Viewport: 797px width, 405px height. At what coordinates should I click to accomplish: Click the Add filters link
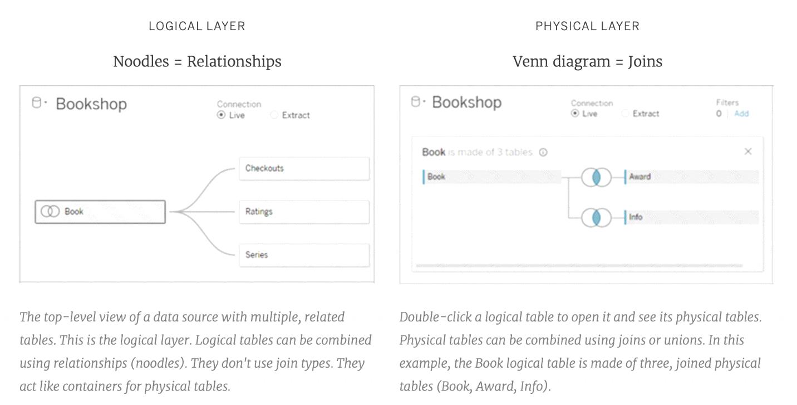coord(741,114)
